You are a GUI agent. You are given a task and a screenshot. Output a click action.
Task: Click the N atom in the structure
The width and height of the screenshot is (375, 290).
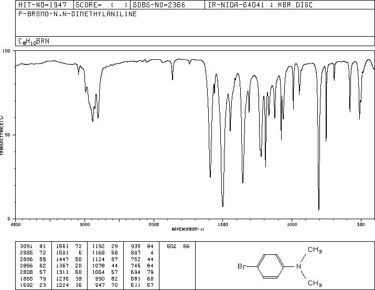(x=298, y=266)
